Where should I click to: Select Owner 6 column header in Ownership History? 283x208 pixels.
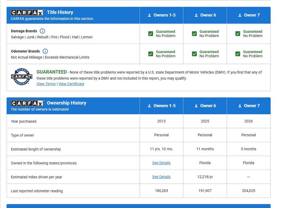(205, 106)
